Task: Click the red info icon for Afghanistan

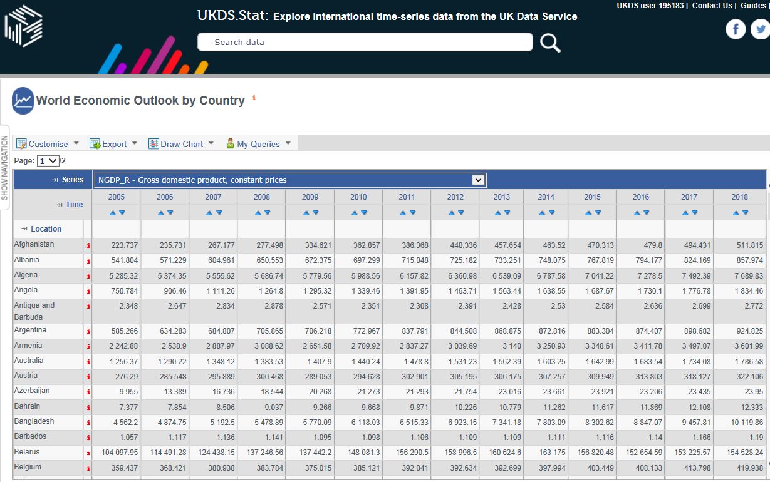Action: pyautogui.click(x=88, y=246)
